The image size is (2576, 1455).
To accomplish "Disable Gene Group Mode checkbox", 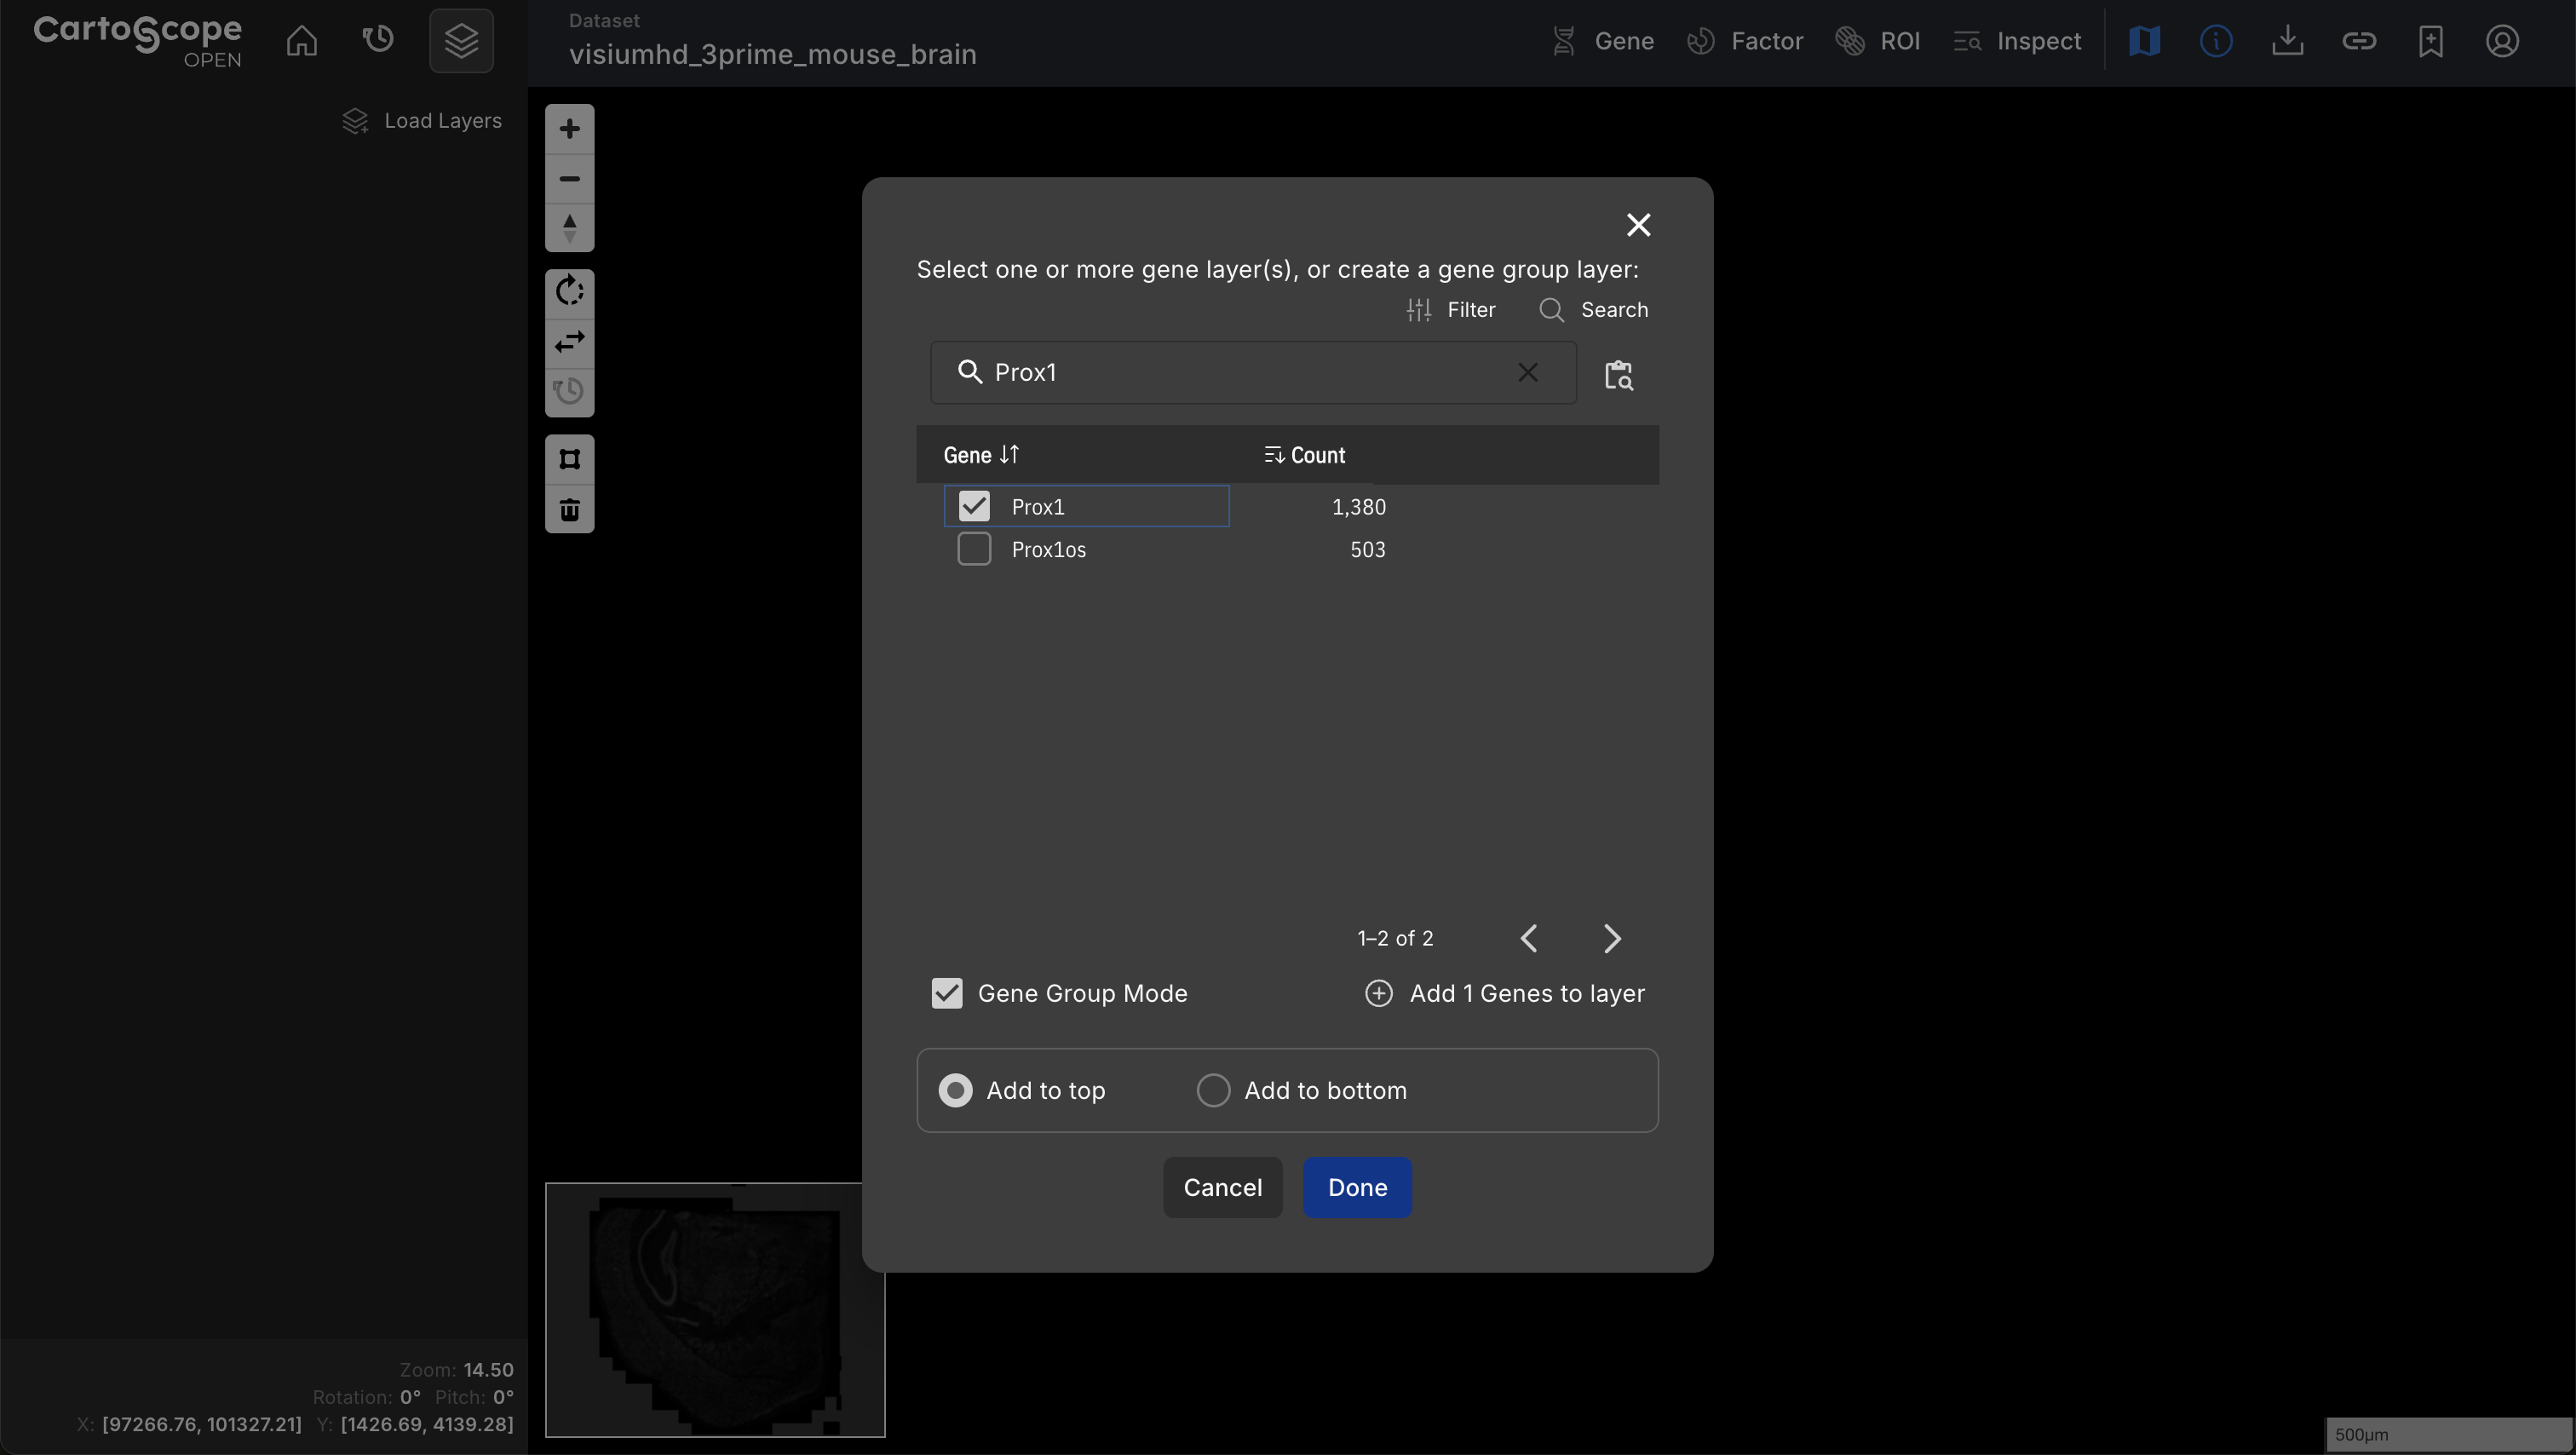I will click(946, 993).
